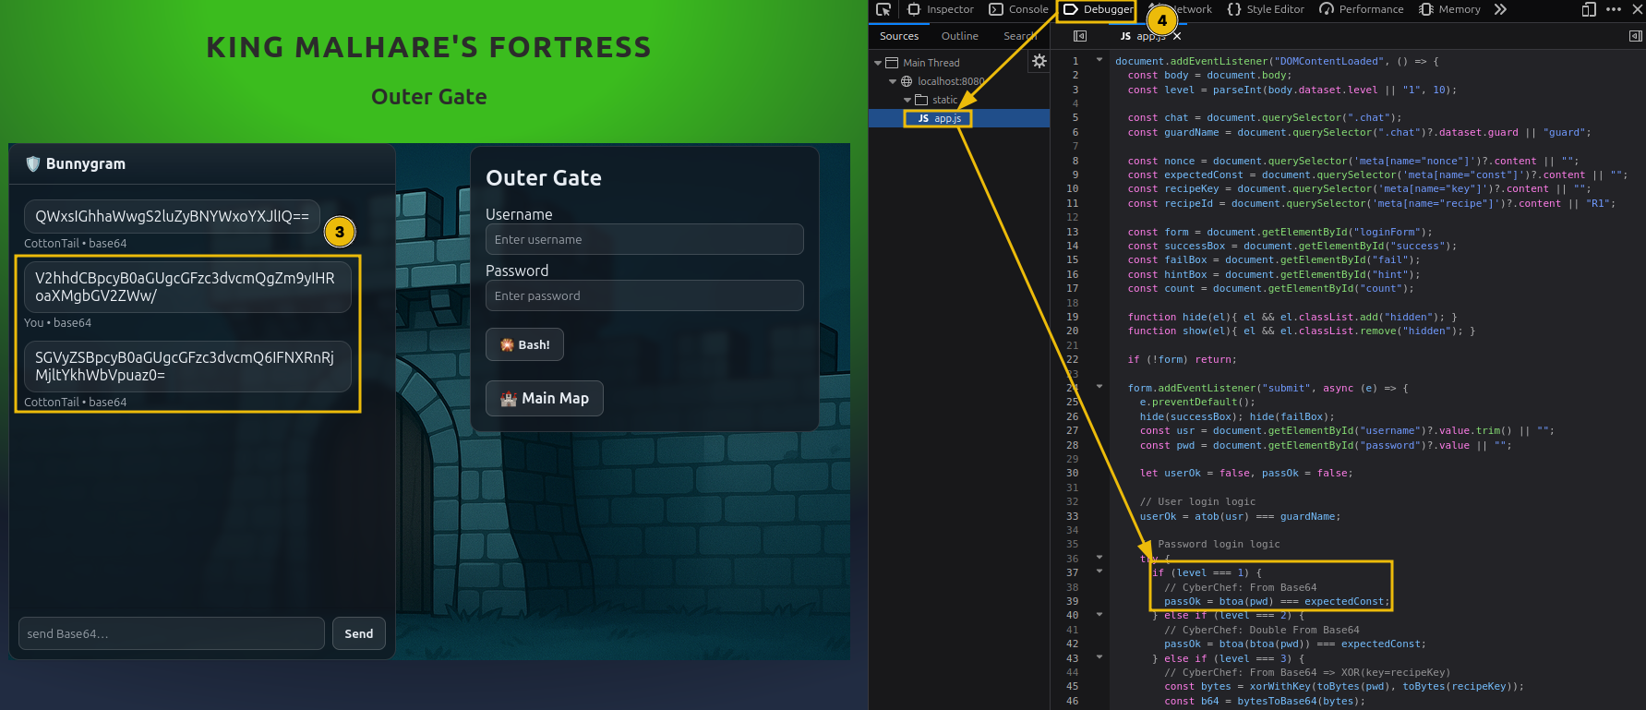Collapse the sources pane with left toggle icon
1646x710 pixels.
1080,36
